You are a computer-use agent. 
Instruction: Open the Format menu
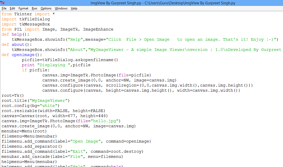(x=23, y=8)
